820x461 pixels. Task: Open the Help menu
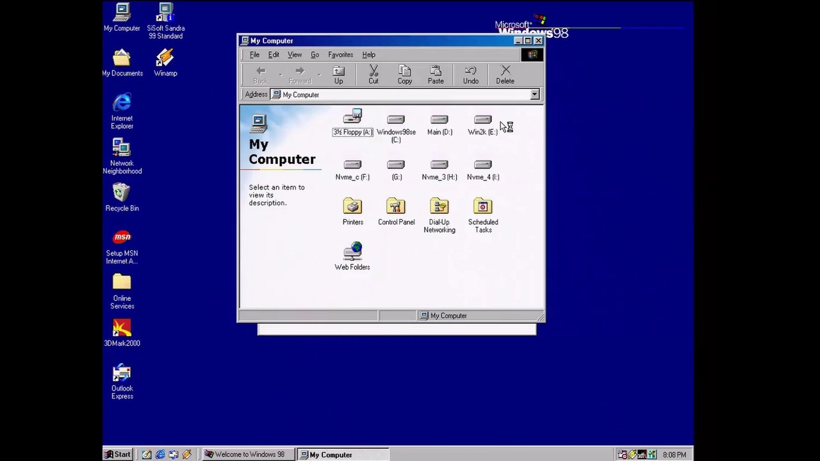[x=368, y=54]
